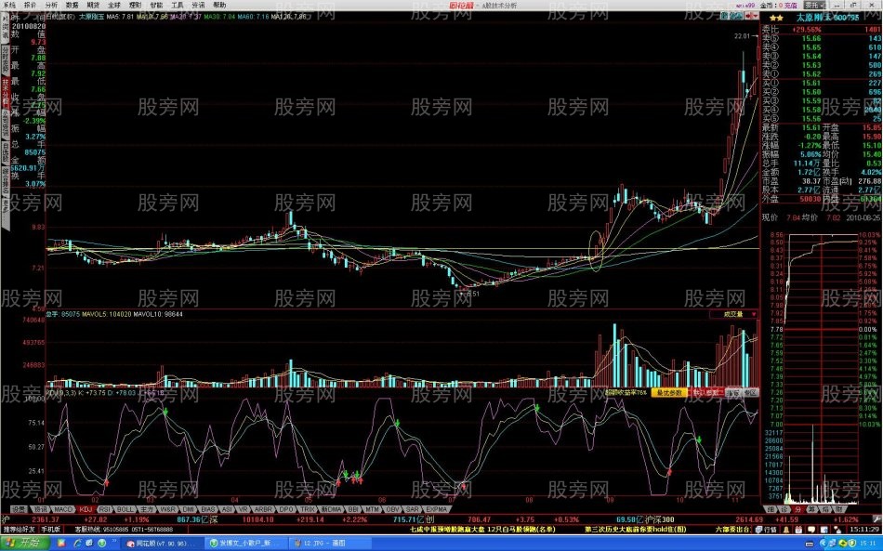Switch to the MACD indicator tab
Viewport: 883px width, 551px height.
(x=63, y=509)
